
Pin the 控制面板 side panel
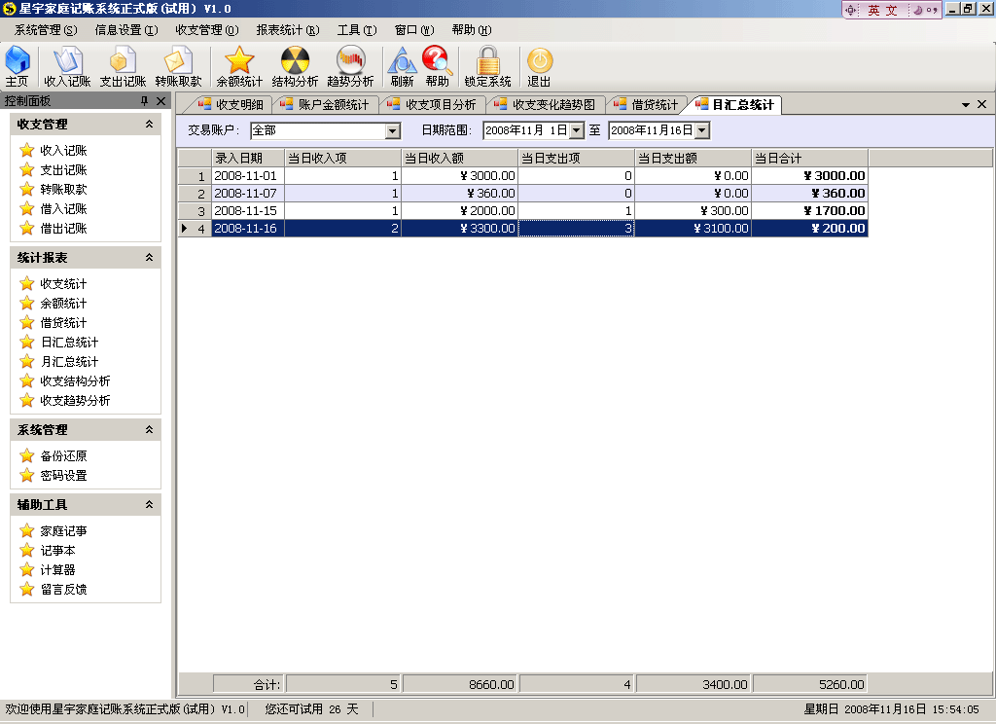tap(144, 101)
